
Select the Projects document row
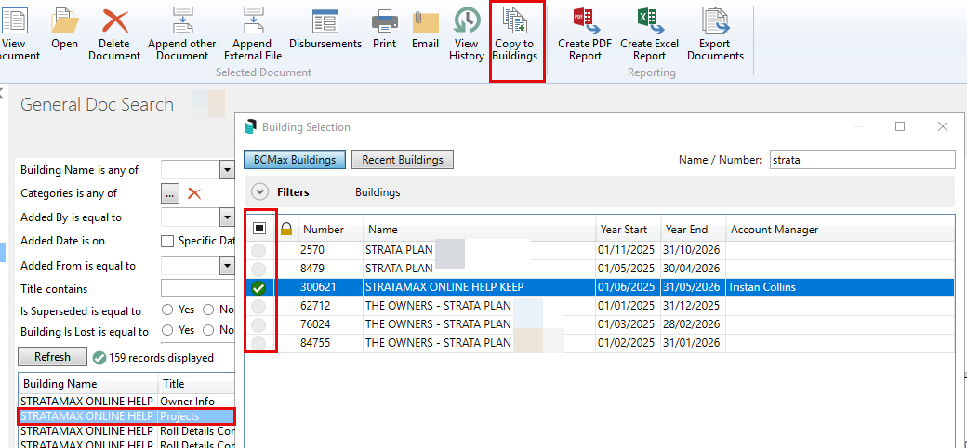click(x=126, y=416)
